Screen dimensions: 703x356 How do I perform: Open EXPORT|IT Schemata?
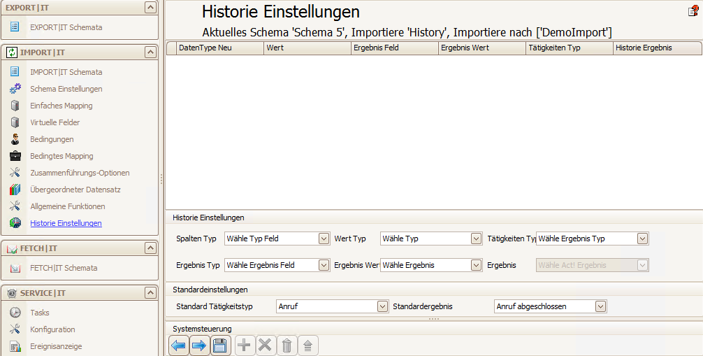66,27
